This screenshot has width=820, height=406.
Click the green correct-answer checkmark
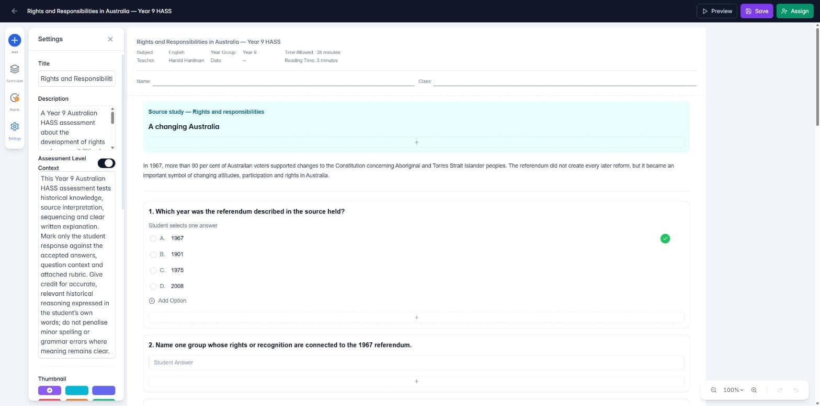(665, 238)
